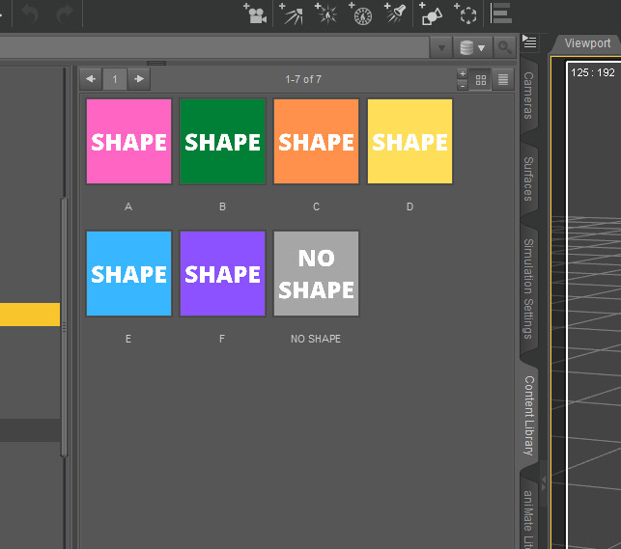Click the create new spotlight icon
Image resolution: width=621 pixels, height=549 pixels.
(x=396, y=14)
